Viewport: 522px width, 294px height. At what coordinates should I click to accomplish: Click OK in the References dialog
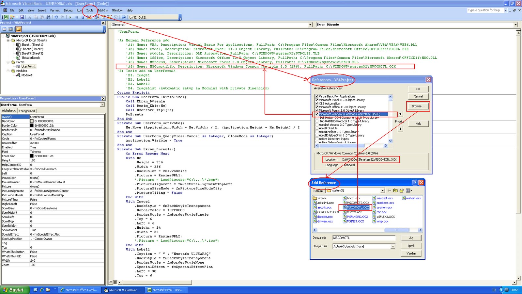(x=418, y=89)
